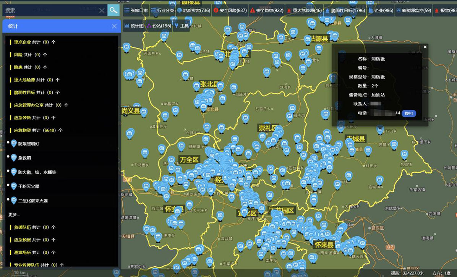Toggle the 安全隐患(922) layer

click(x=267, y=10)
